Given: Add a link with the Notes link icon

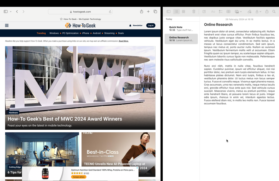Looking at the screenshot, I should 250,11.
